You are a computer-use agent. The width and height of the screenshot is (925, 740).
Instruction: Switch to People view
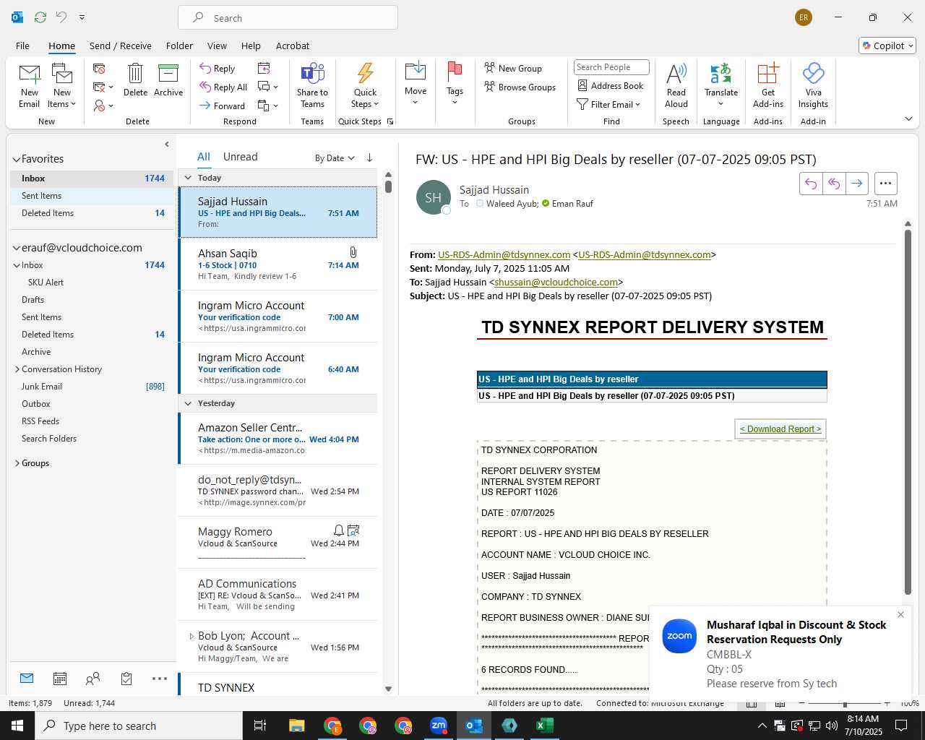tap(92, 679)
